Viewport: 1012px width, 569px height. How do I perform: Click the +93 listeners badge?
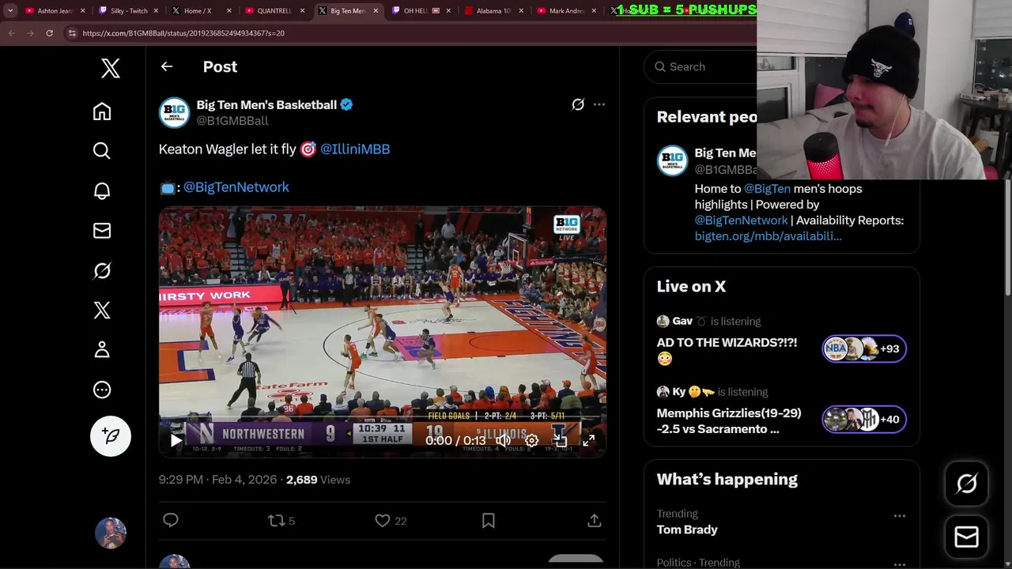point(864,349)
